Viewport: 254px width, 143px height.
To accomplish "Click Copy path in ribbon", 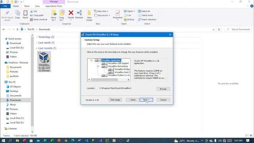I will (x=37, y=15).
